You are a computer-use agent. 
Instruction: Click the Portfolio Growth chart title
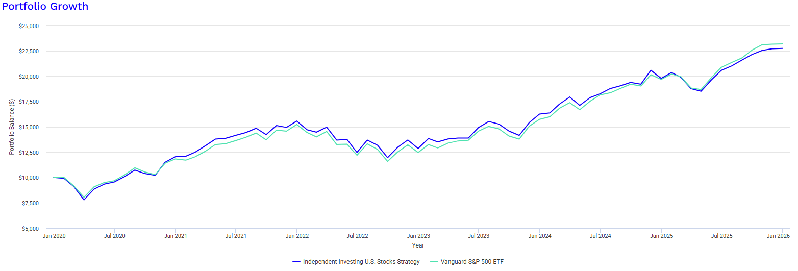[x=45, y=7]
